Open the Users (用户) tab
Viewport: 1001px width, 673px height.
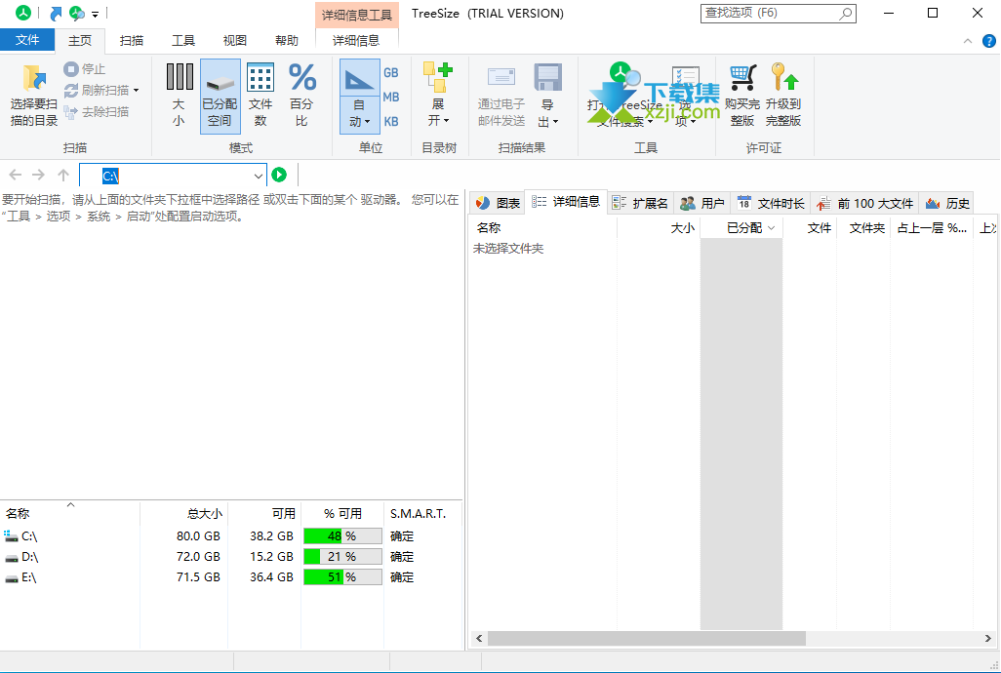coord(702,203)
